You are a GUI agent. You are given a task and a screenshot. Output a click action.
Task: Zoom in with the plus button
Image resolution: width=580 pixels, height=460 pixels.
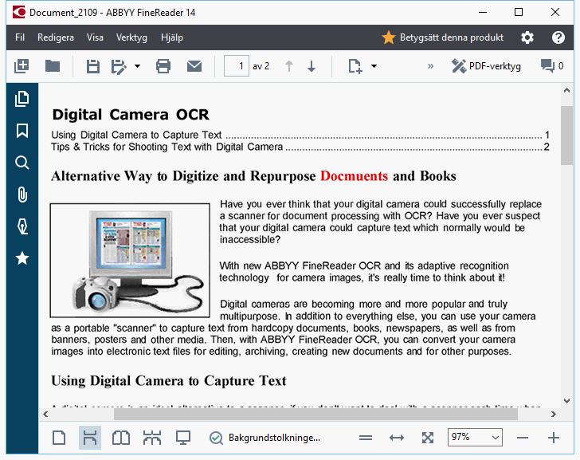pos(554,438)
